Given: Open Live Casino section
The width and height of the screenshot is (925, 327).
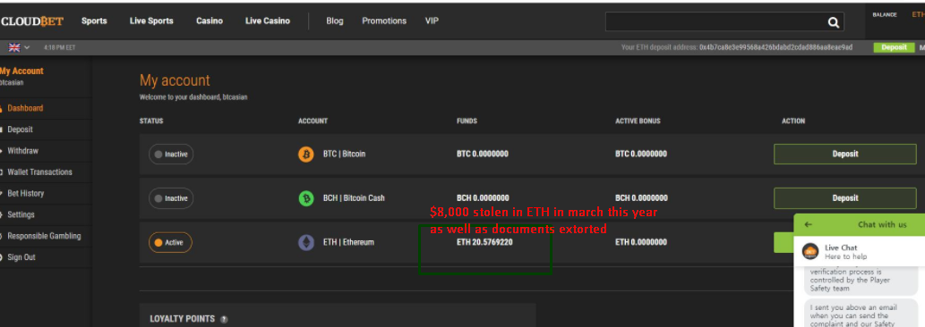Looking at the screenshot, I should point(268,21).
